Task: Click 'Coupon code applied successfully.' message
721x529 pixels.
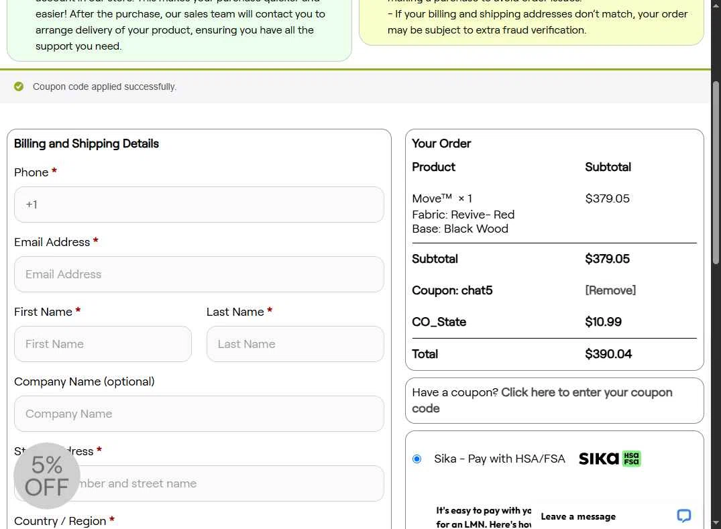Action: [x=105, y=87]
